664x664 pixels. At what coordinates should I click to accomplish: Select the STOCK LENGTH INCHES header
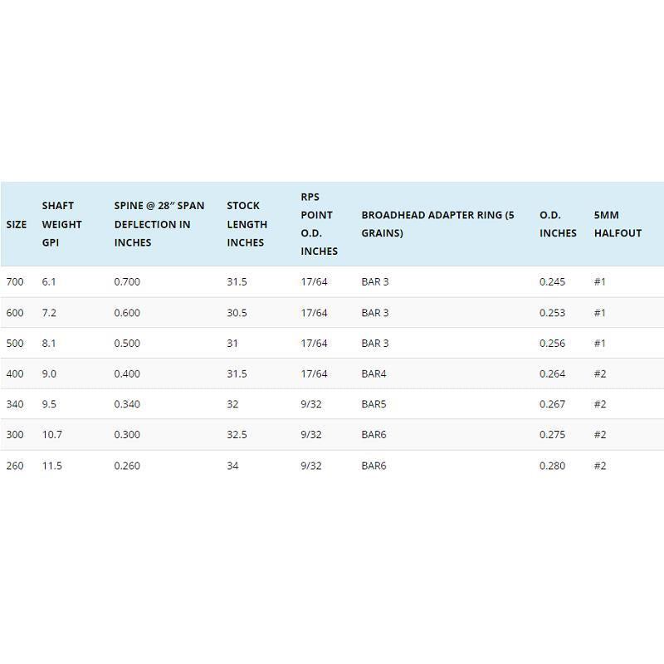coord(247,224)
